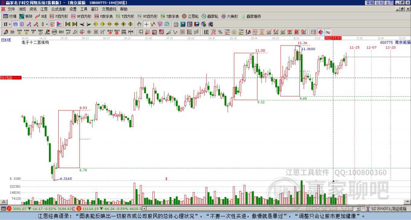Click the status bar keyboard-grid icon
411x220 pixels.
coord(3,209)
